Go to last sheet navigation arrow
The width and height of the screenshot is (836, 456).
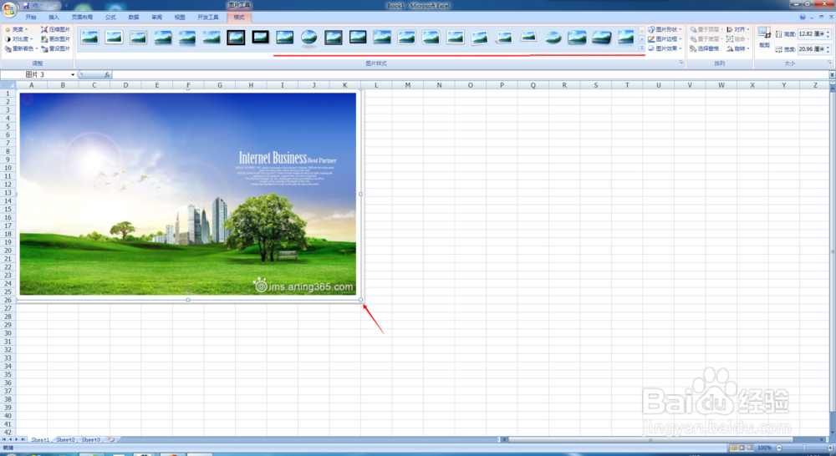23,439
